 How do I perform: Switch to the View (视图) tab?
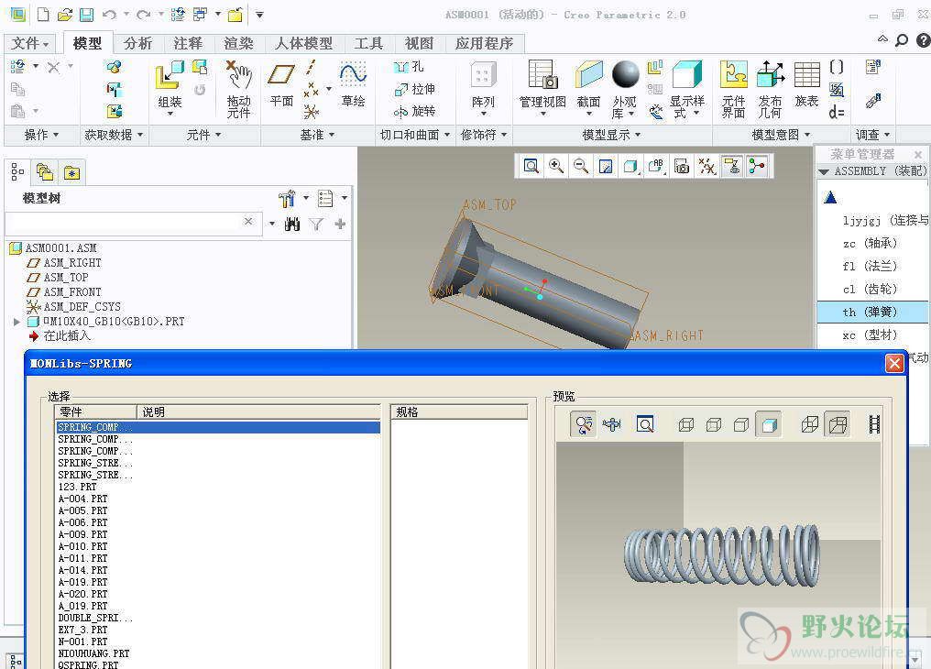pyautogui.click(x=419, y=43)
